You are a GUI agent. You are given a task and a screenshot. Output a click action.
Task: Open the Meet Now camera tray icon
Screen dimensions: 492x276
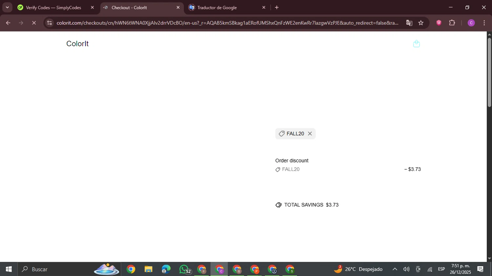(418, 269)
